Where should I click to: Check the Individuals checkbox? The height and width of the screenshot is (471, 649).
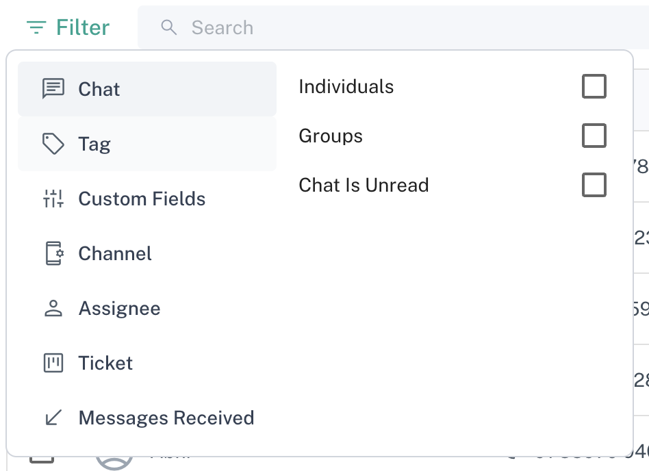pos(594,87)
